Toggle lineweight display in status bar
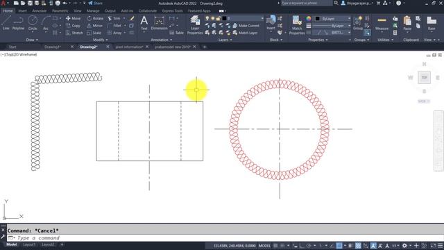Image resolution: width=444 pixels, height=250 pixels. point(350,246)
